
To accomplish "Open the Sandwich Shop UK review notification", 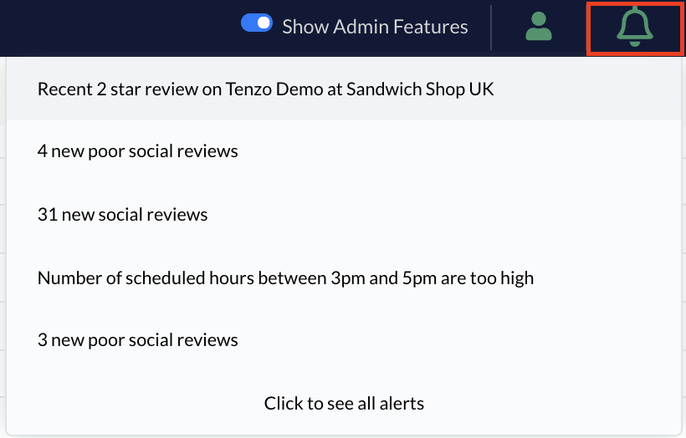I will point(344,89).
